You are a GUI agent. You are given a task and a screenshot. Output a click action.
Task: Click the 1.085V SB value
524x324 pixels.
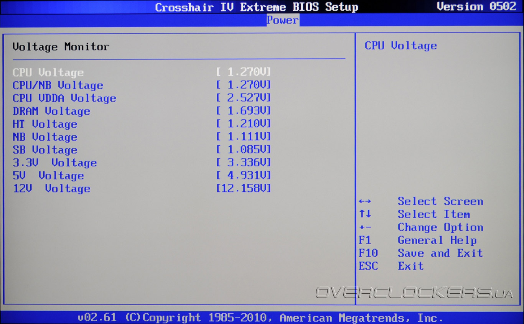click(x=244, y=149)
